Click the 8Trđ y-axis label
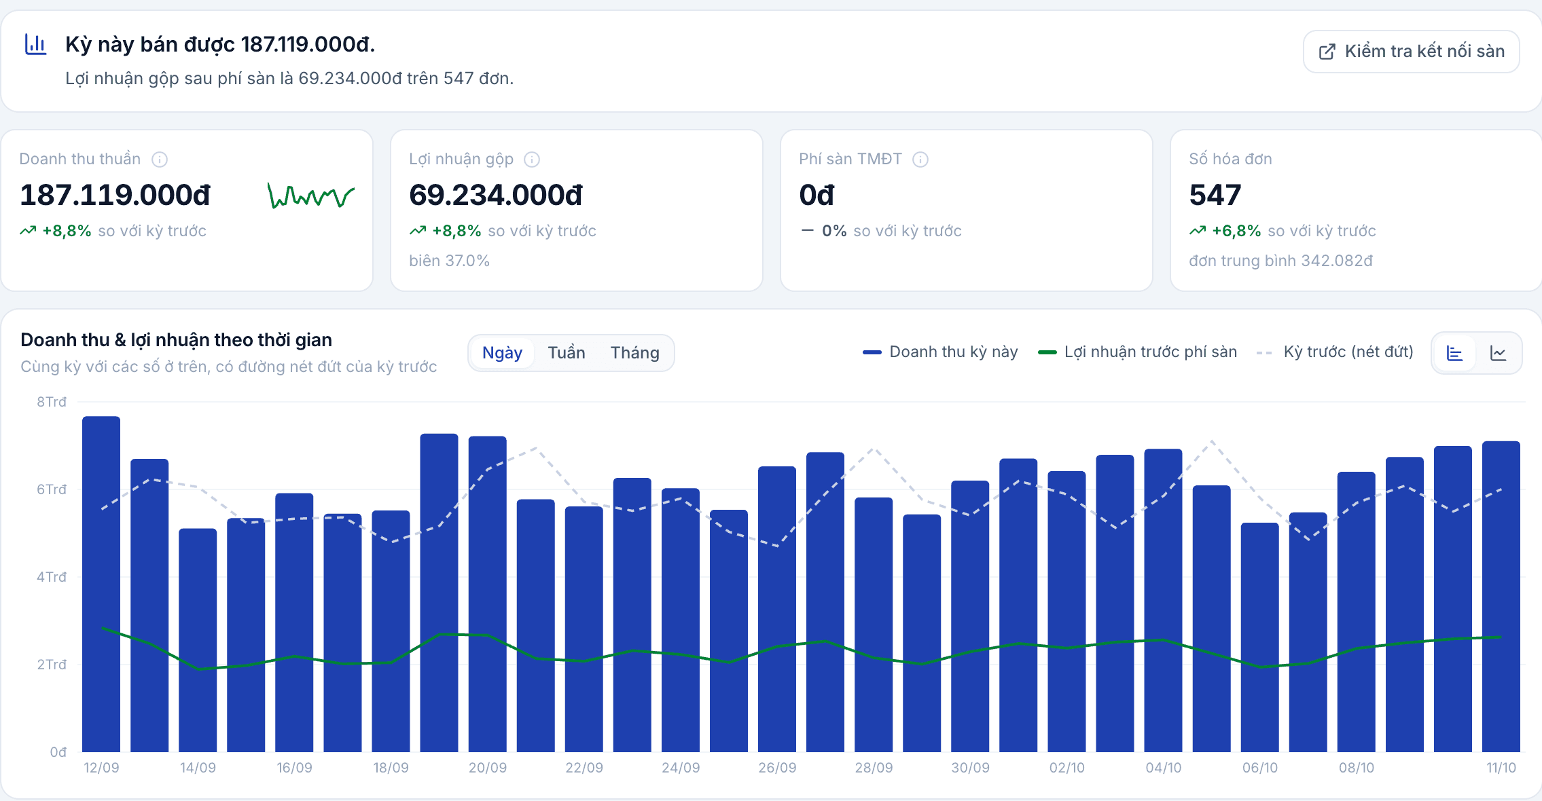 click(52, 402)
